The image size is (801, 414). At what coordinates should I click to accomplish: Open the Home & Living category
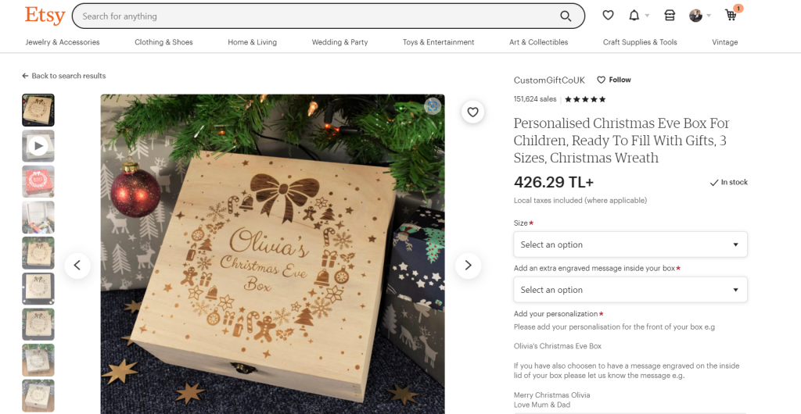pyautogui.click(x=252, y=42)
